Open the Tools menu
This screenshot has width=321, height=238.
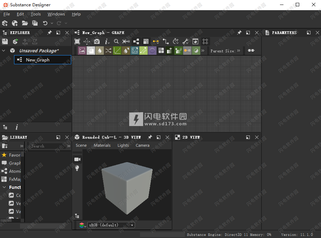tap(36, 14)
